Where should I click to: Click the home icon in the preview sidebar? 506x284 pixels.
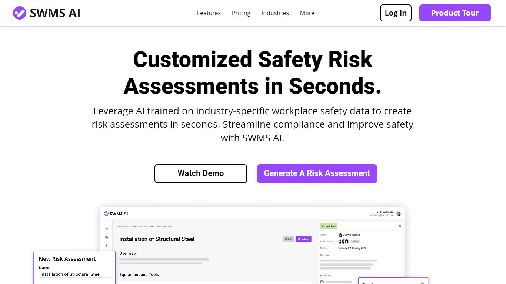pos(107,229)
